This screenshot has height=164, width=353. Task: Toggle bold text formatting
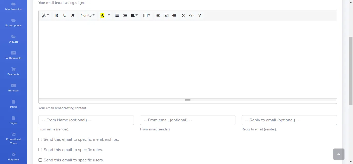(x=57, y=15)
